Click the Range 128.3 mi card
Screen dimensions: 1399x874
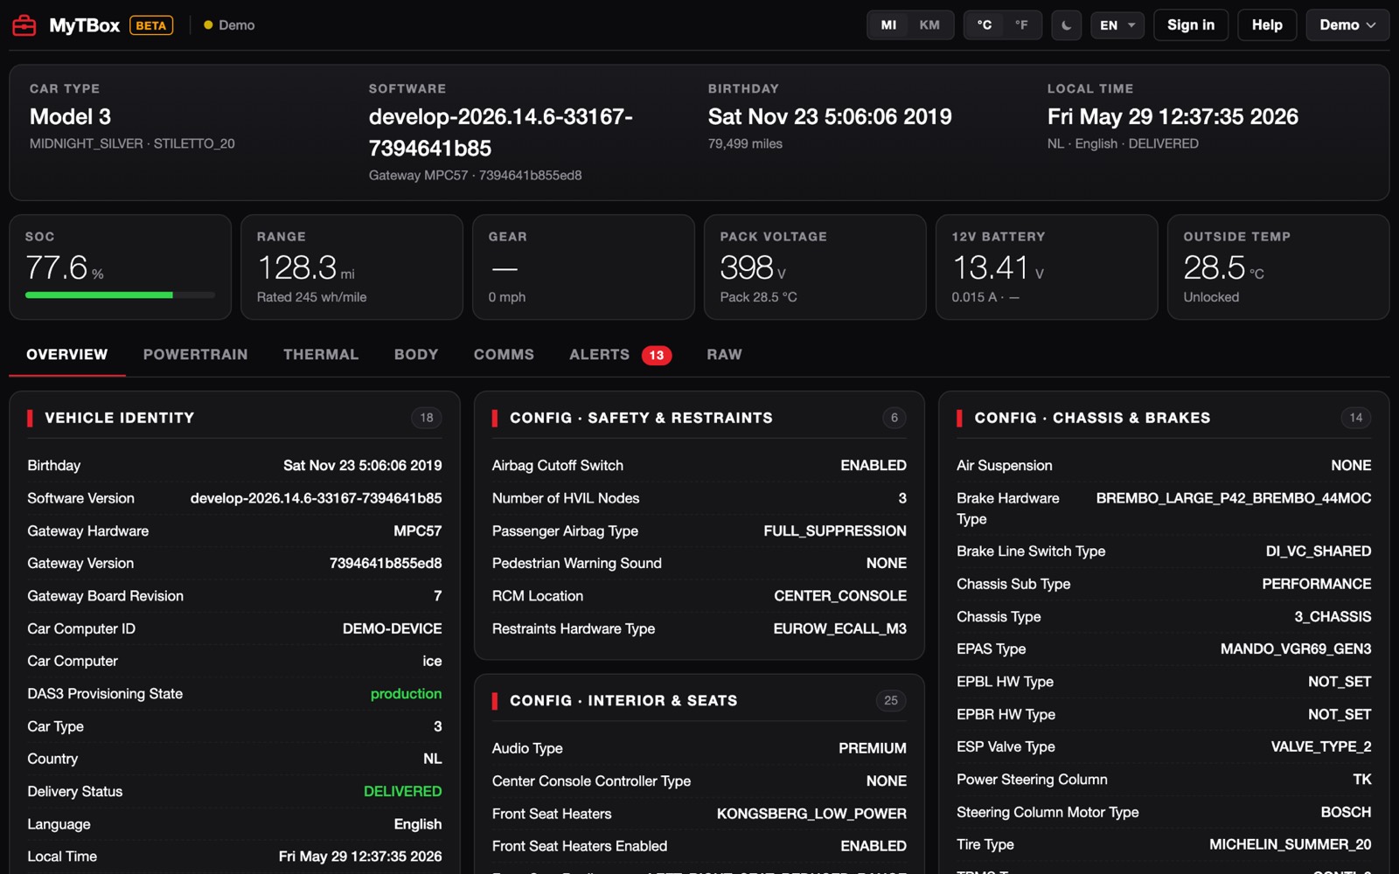[x=351, y=267]
